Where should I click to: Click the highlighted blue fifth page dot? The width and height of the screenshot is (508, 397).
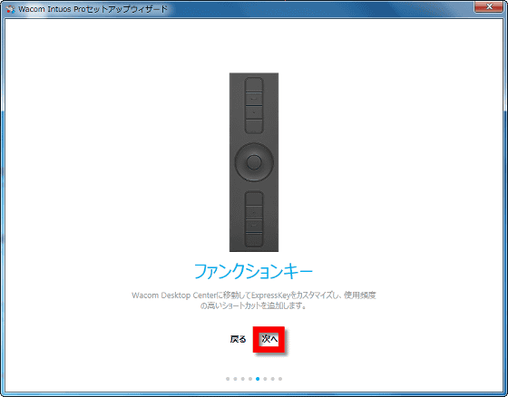click(x=258, y=379)
